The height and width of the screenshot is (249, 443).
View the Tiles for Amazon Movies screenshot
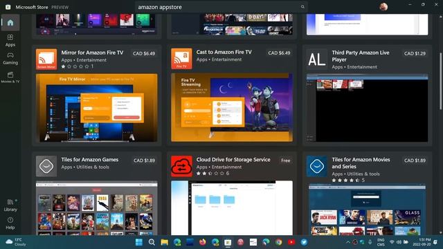point(368,210)
